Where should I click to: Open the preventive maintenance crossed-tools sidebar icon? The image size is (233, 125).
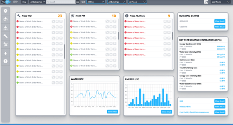click(5, 44)
